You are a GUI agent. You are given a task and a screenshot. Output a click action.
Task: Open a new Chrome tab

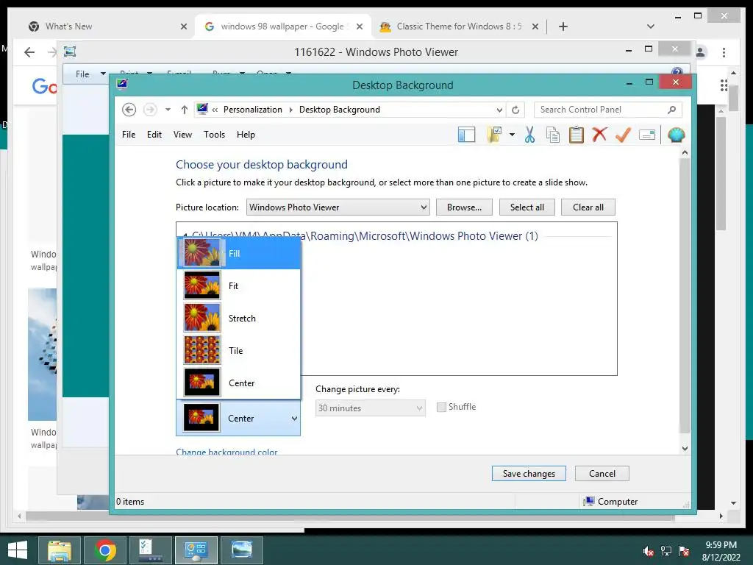pos(563,26)
